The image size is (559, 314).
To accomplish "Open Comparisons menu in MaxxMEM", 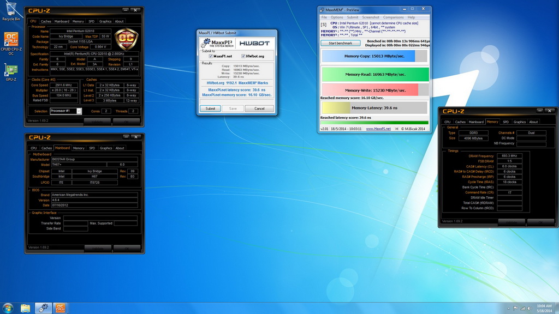I will tap(393, 17).
